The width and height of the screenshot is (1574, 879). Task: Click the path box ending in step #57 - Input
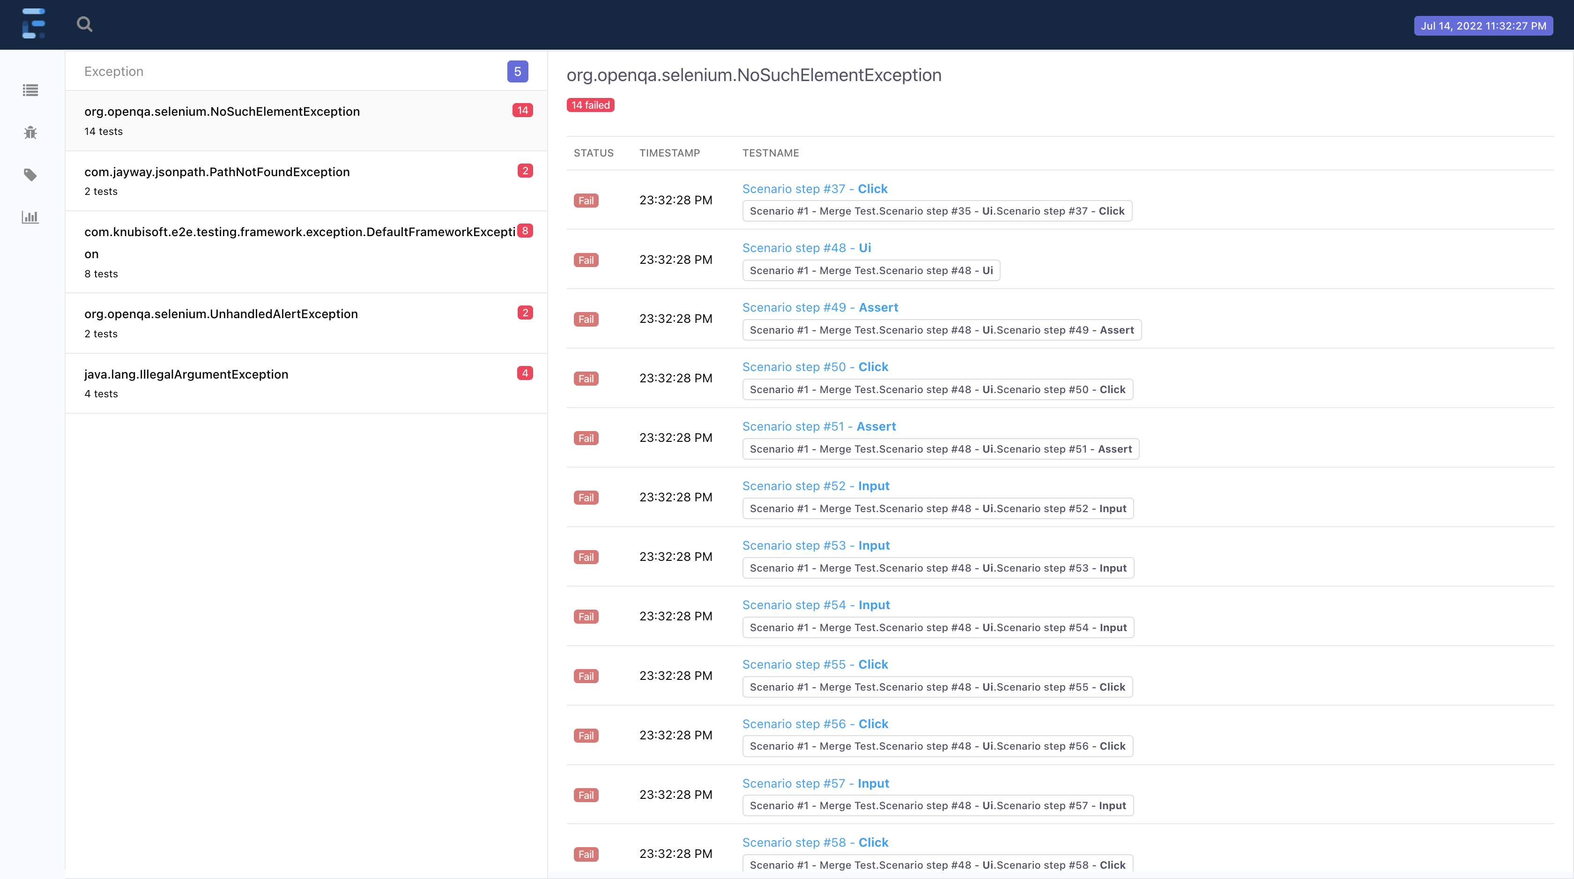938,805
